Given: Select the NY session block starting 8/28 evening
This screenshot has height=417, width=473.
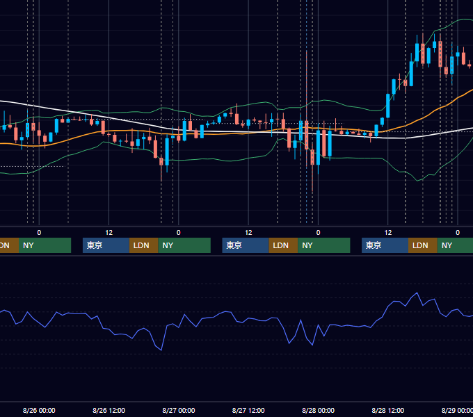Looking at the screenshot, I should point(455,245).
